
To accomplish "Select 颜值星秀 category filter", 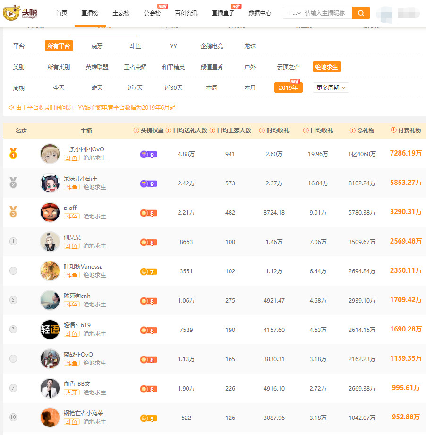I will [212, 67].
